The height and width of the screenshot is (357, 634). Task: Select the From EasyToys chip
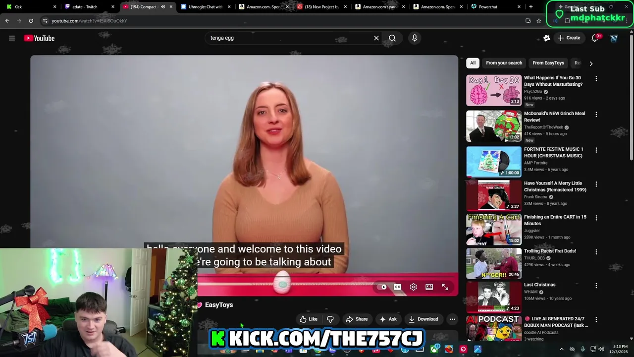[x=548, y=63]
